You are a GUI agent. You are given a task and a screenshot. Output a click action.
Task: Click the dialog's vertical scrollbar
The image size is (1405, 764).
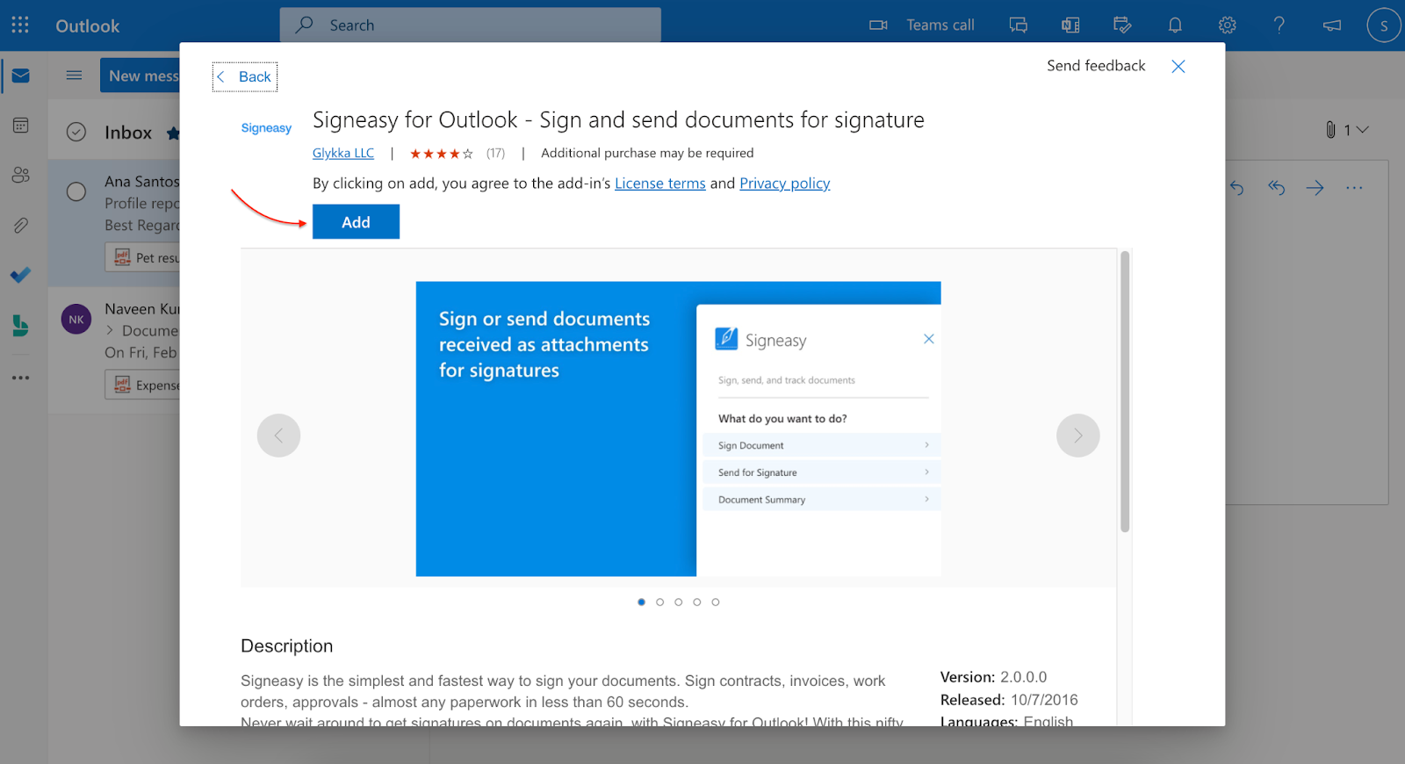[1125, 392]
